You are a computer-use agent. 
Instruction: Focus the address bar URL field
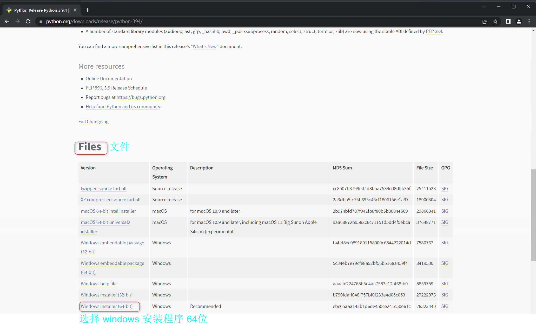pyautogui.click(x=260, y=22)
